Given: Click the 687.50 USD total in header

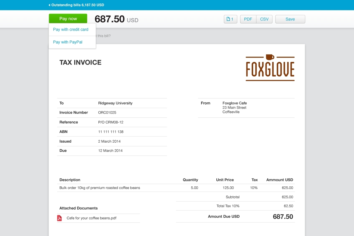Looking at the screenshot, I should coord(116,19).
